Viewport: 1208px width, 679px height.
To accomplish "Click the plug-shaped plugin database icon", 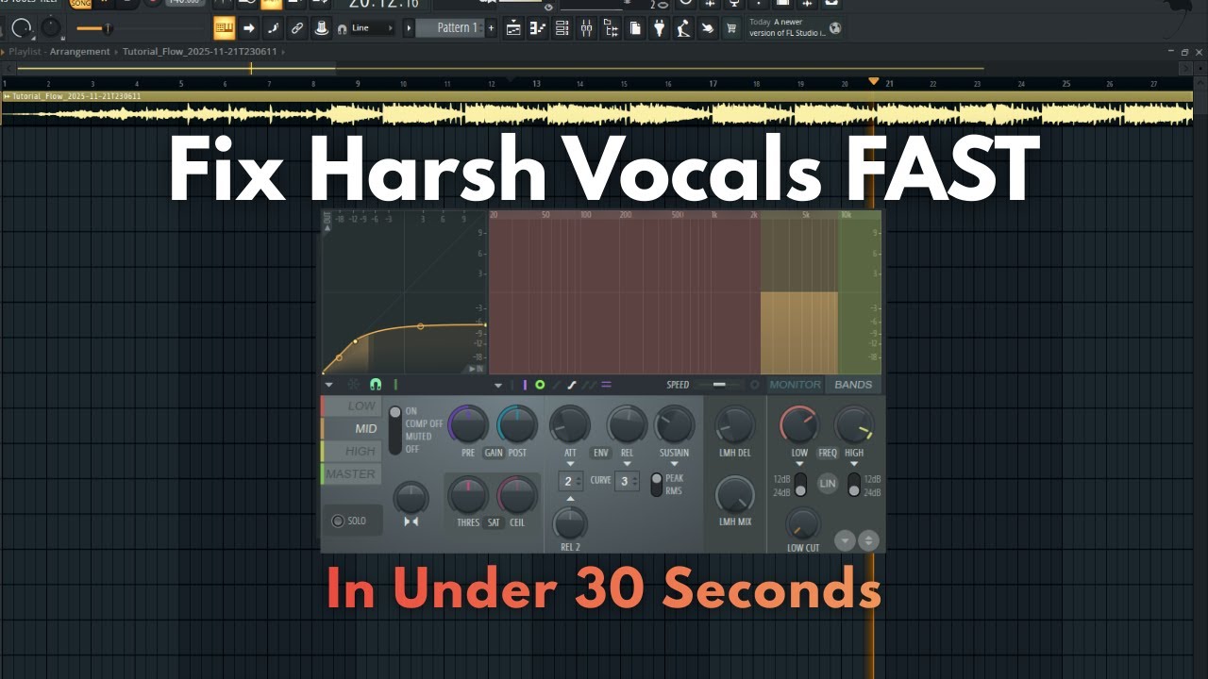I will coord(660,28).
